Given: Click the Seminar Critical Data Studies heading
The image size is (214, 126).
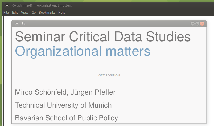Looking at the screenshot, I should pyautogui.click(x=103, y=36).
